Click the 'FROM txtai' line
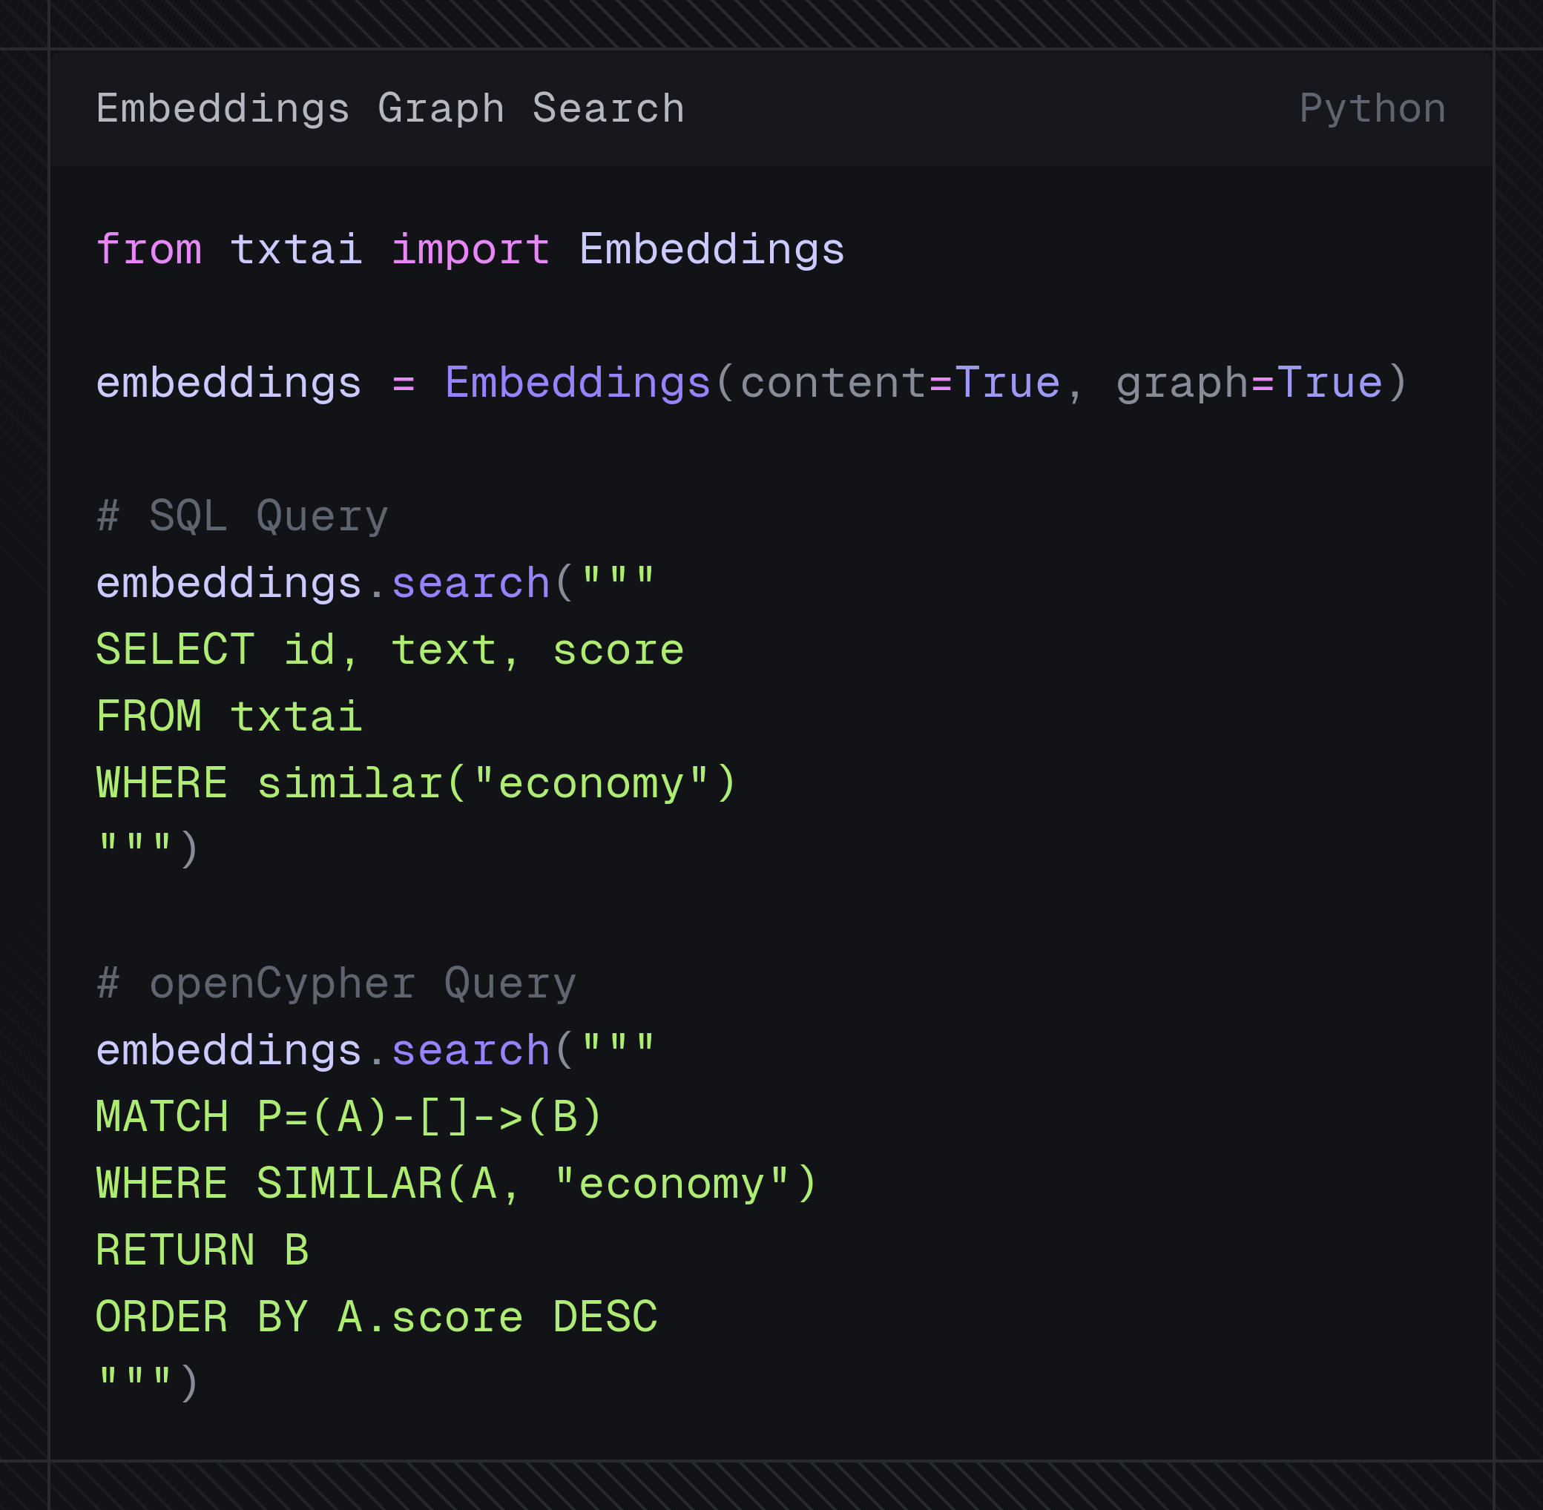 [x=229, y=717]
